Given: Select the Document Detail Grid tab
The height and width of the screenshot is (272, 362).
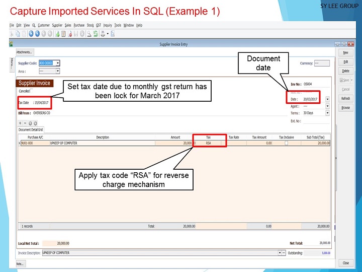Looking at the screenshot, I should 32,129.
